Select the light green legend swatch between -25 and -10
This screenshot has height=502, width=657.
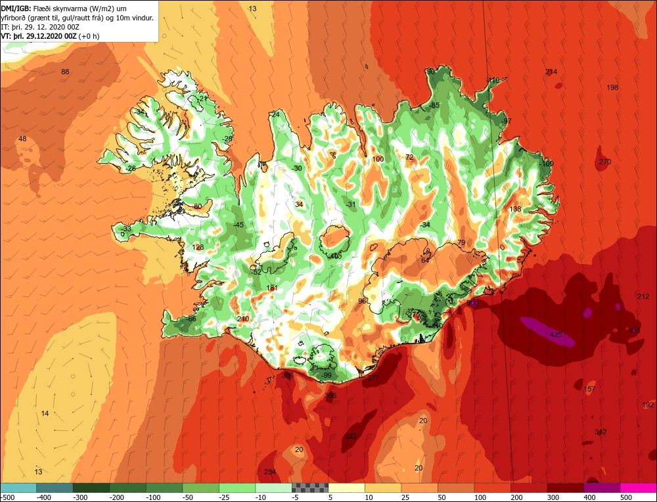pyautogui.click(x=237, y=488)
